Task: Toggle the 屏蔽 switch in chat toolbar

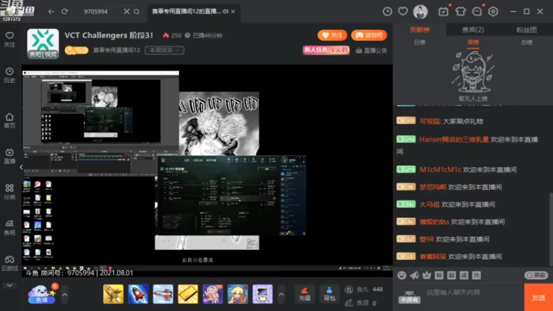Action: tap(536, 275)
